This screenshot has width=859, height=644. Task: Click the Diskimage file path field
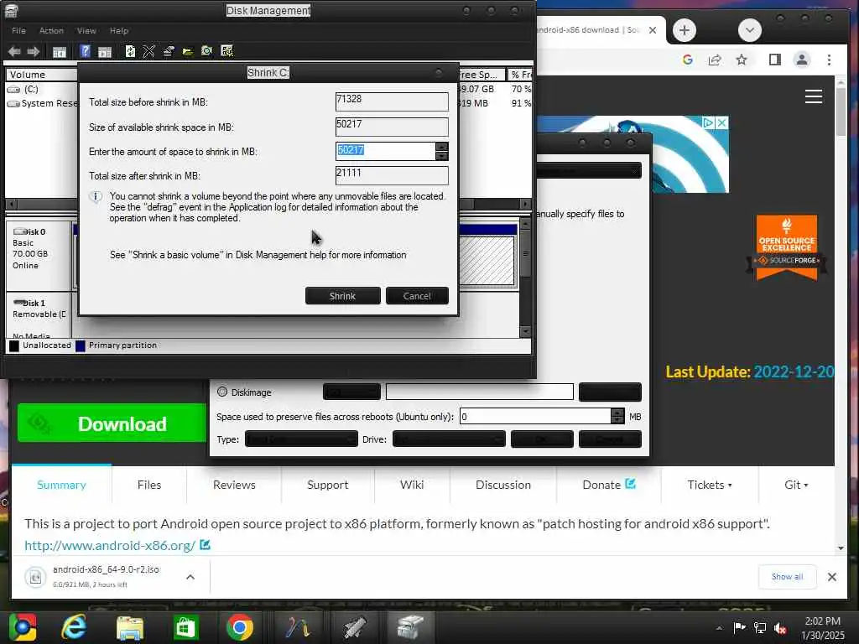479,392
